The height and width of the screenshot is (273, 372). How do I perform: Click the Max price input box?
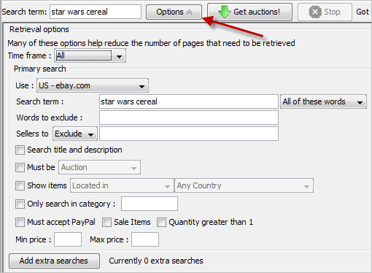[145, 239]
